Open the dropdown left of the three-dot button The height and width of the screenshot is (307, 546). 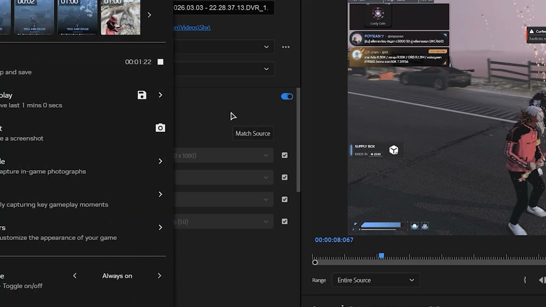[224, 47]
